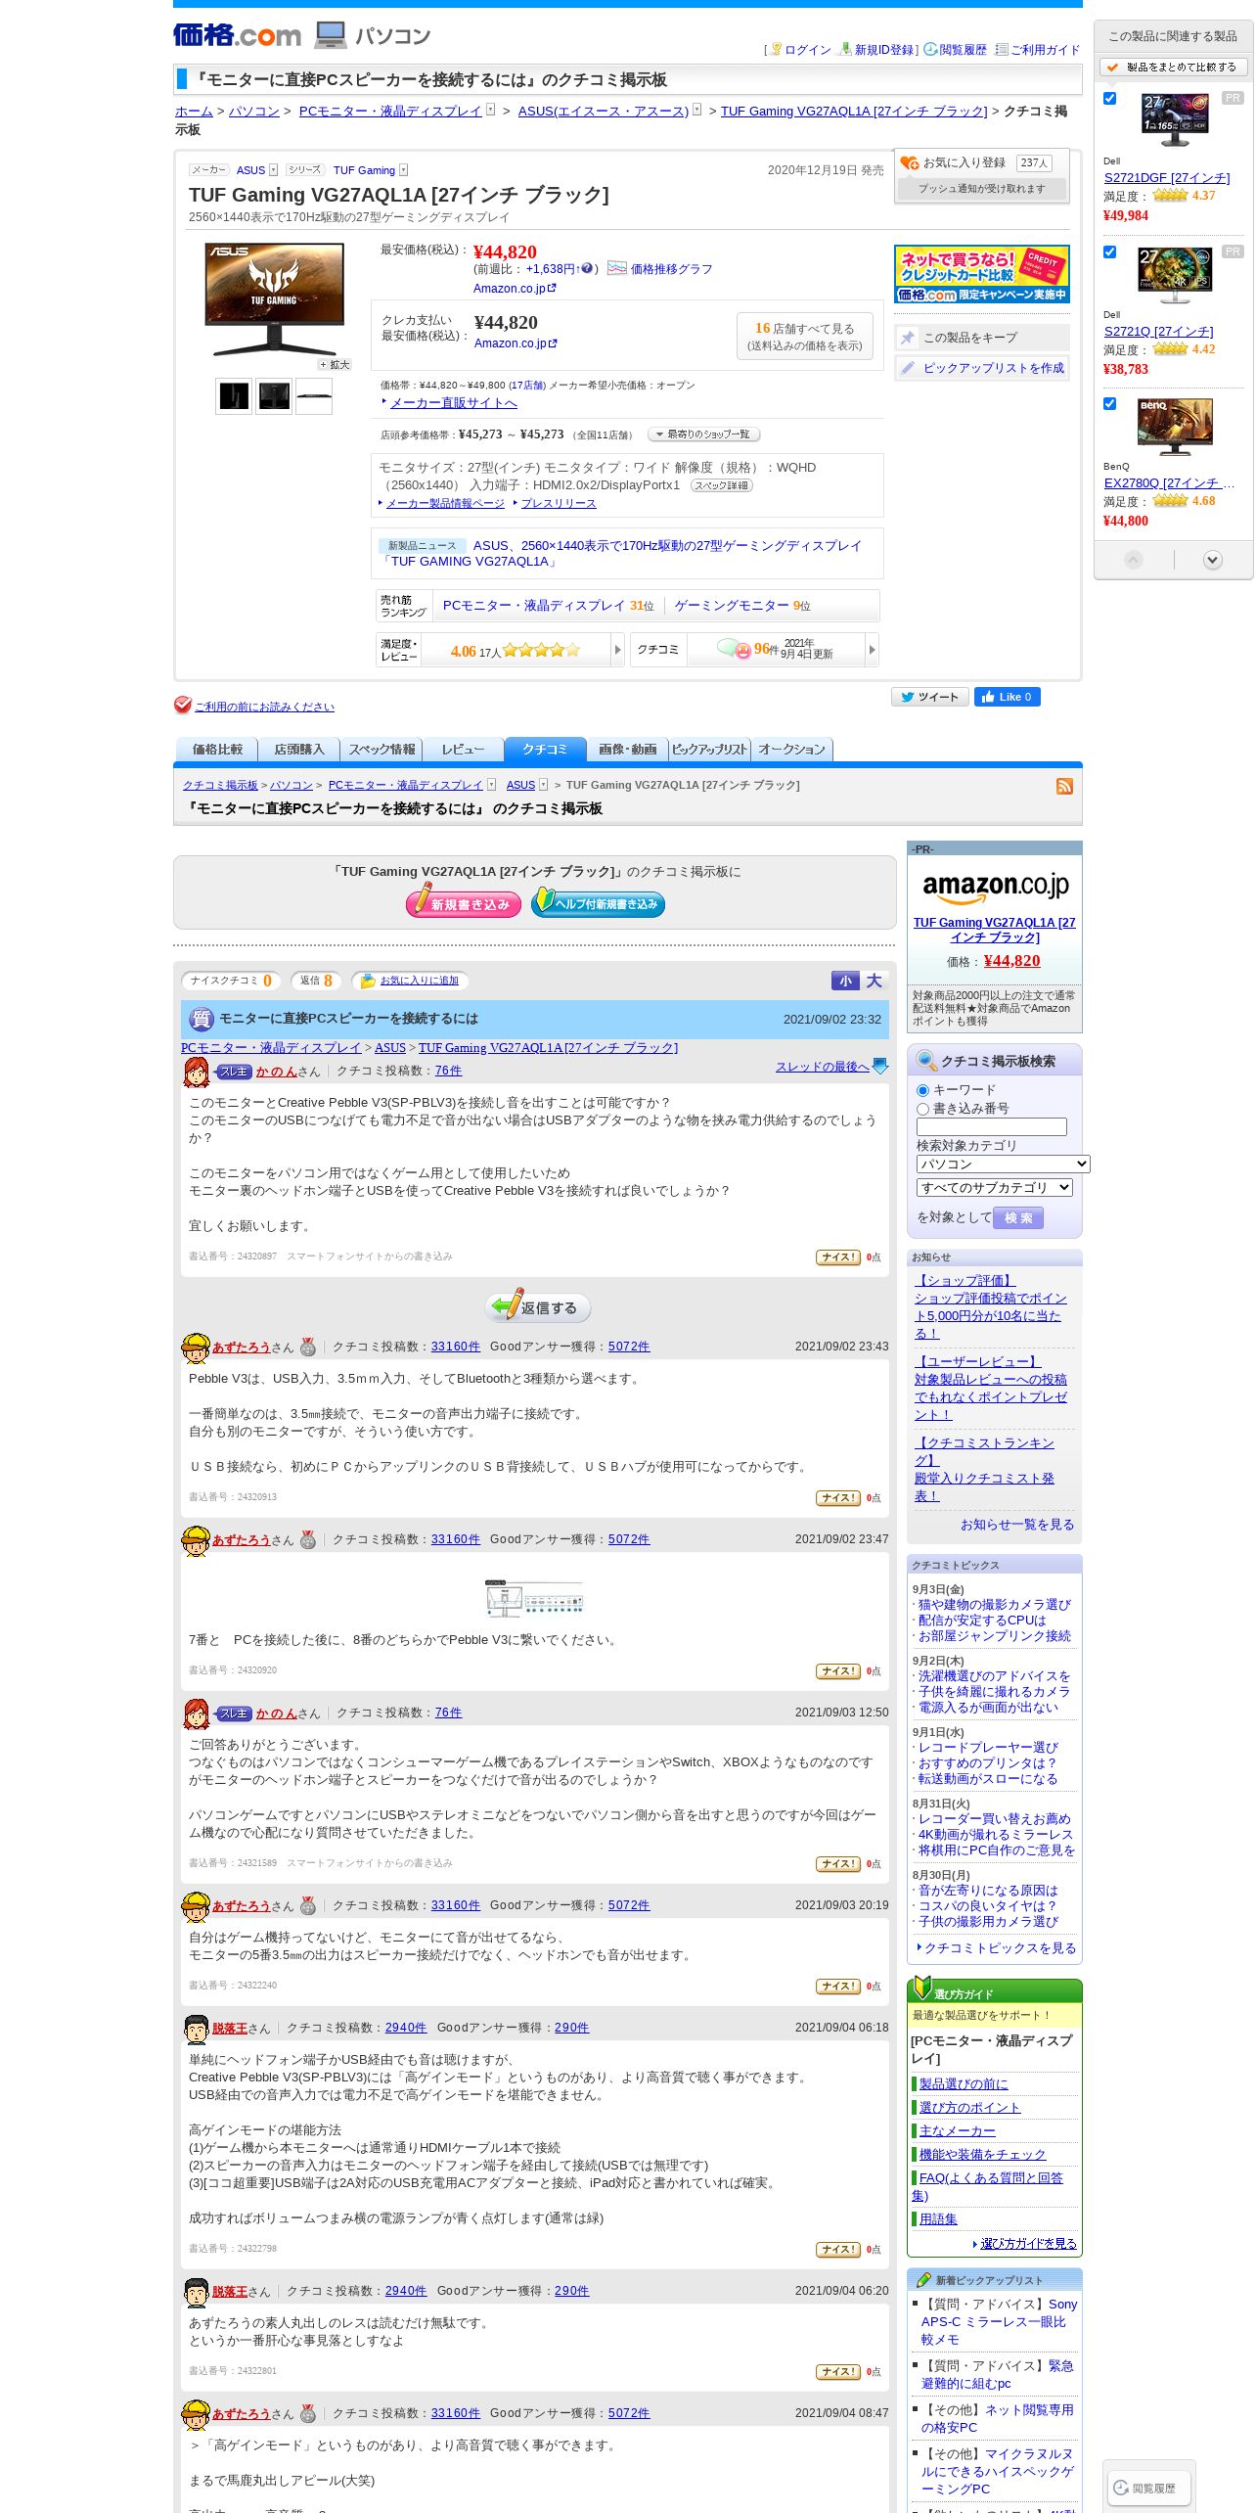Click the pencil icon for ピックアップリストを作成
The image size is (1256, 2513).
908,368
